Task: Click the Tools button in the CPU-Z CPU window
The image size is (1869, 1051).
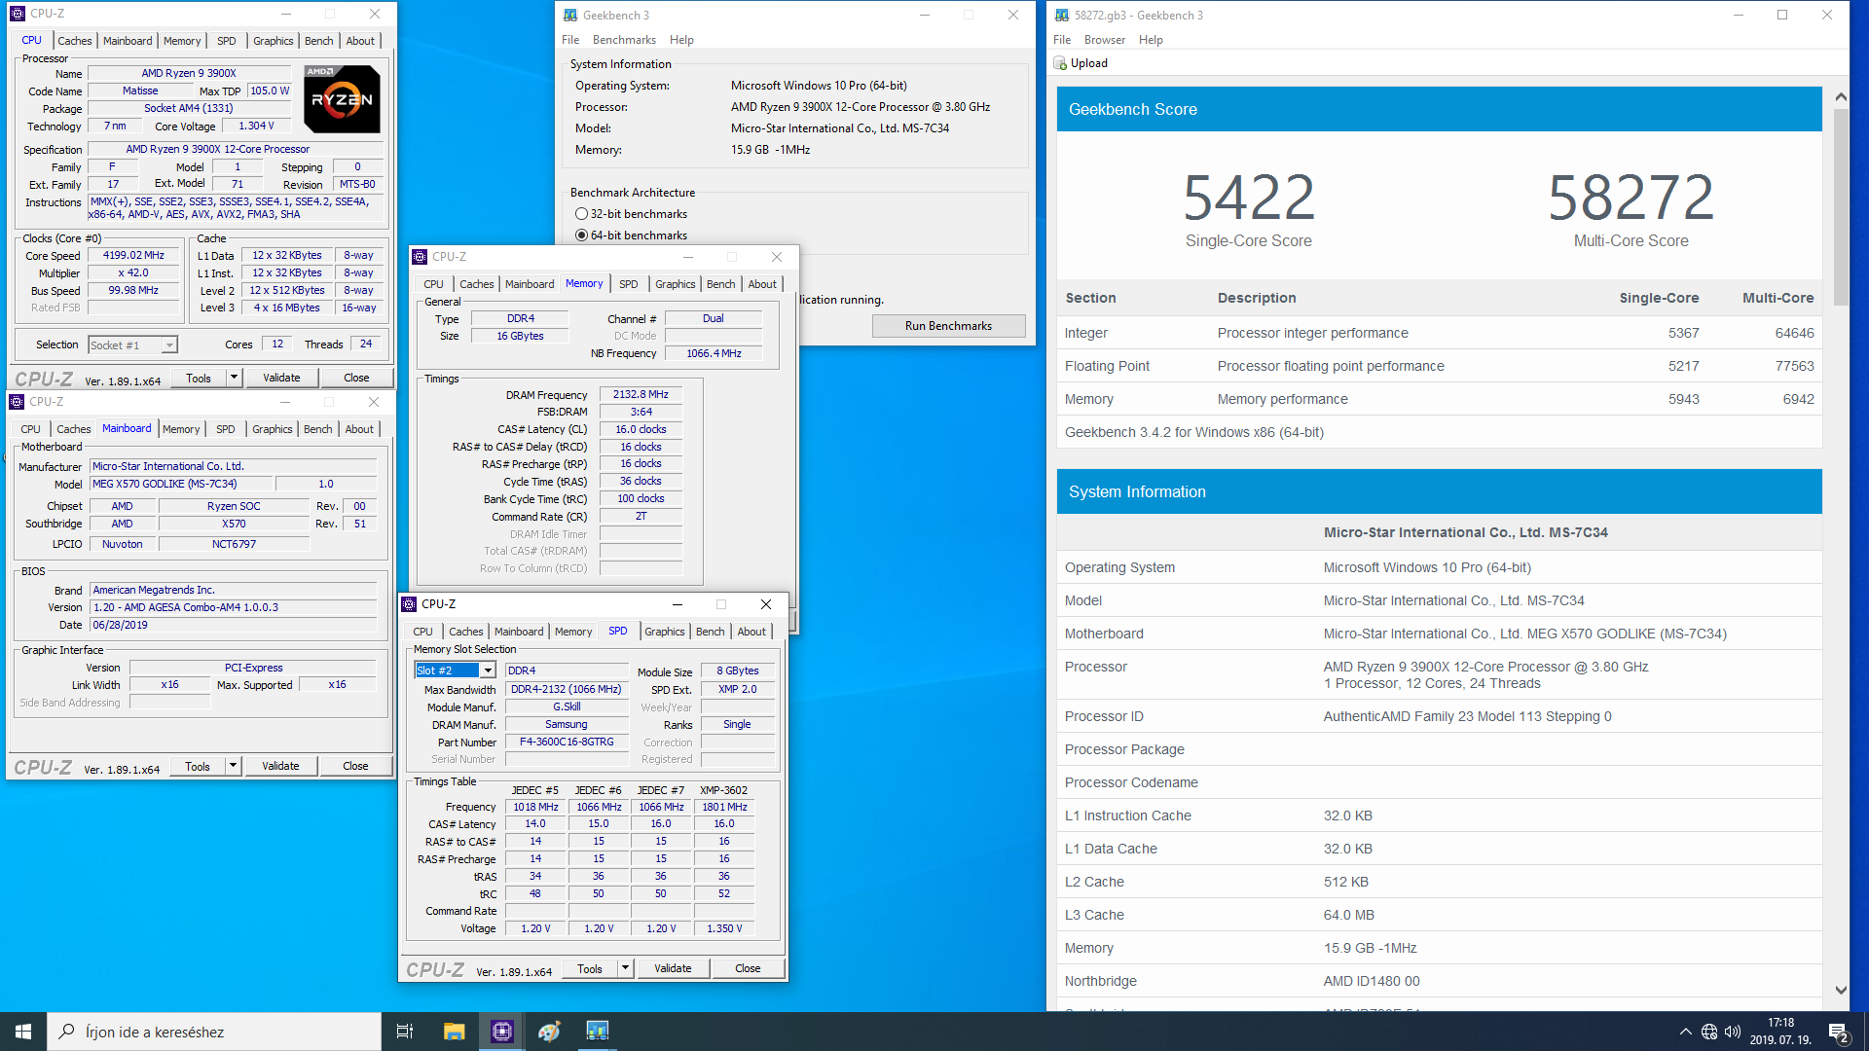Action: click(199, 378)
